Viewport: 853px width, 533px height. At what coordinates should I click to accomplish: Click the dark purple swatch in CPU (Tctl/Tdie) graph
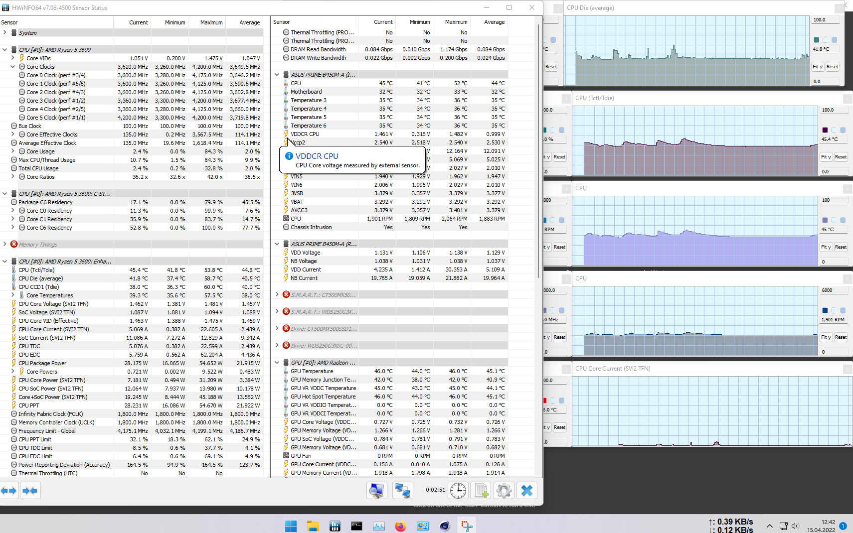pos(825,130)
